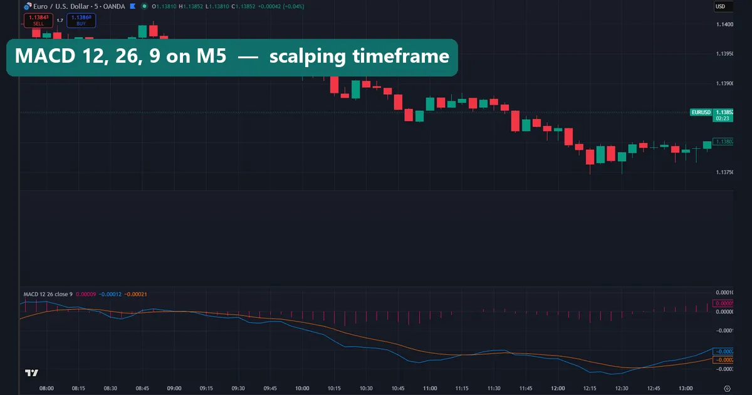This screenshot has width=752, height=395.
Task: Click the 1.13950 price axis label
Action: pyautogui.click(x=724, y=54)
